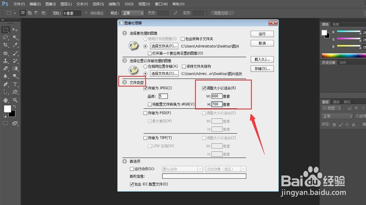Collapse the toolbox with double-arrow expander
The height and width of the screenshot is (205, 366).
[x=3, y=20]
